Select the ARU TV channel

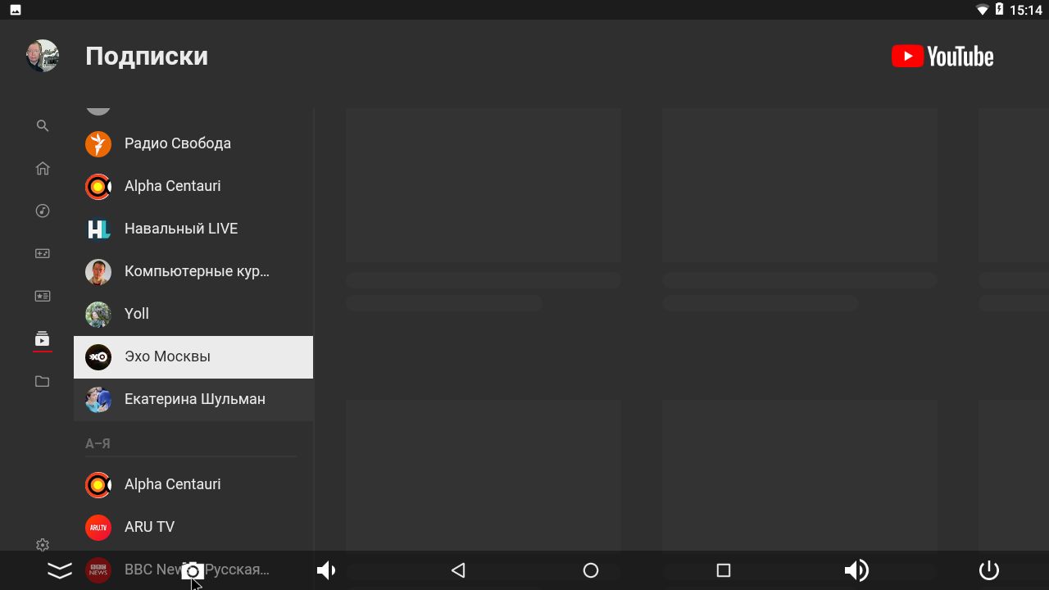tap(193, 527)
